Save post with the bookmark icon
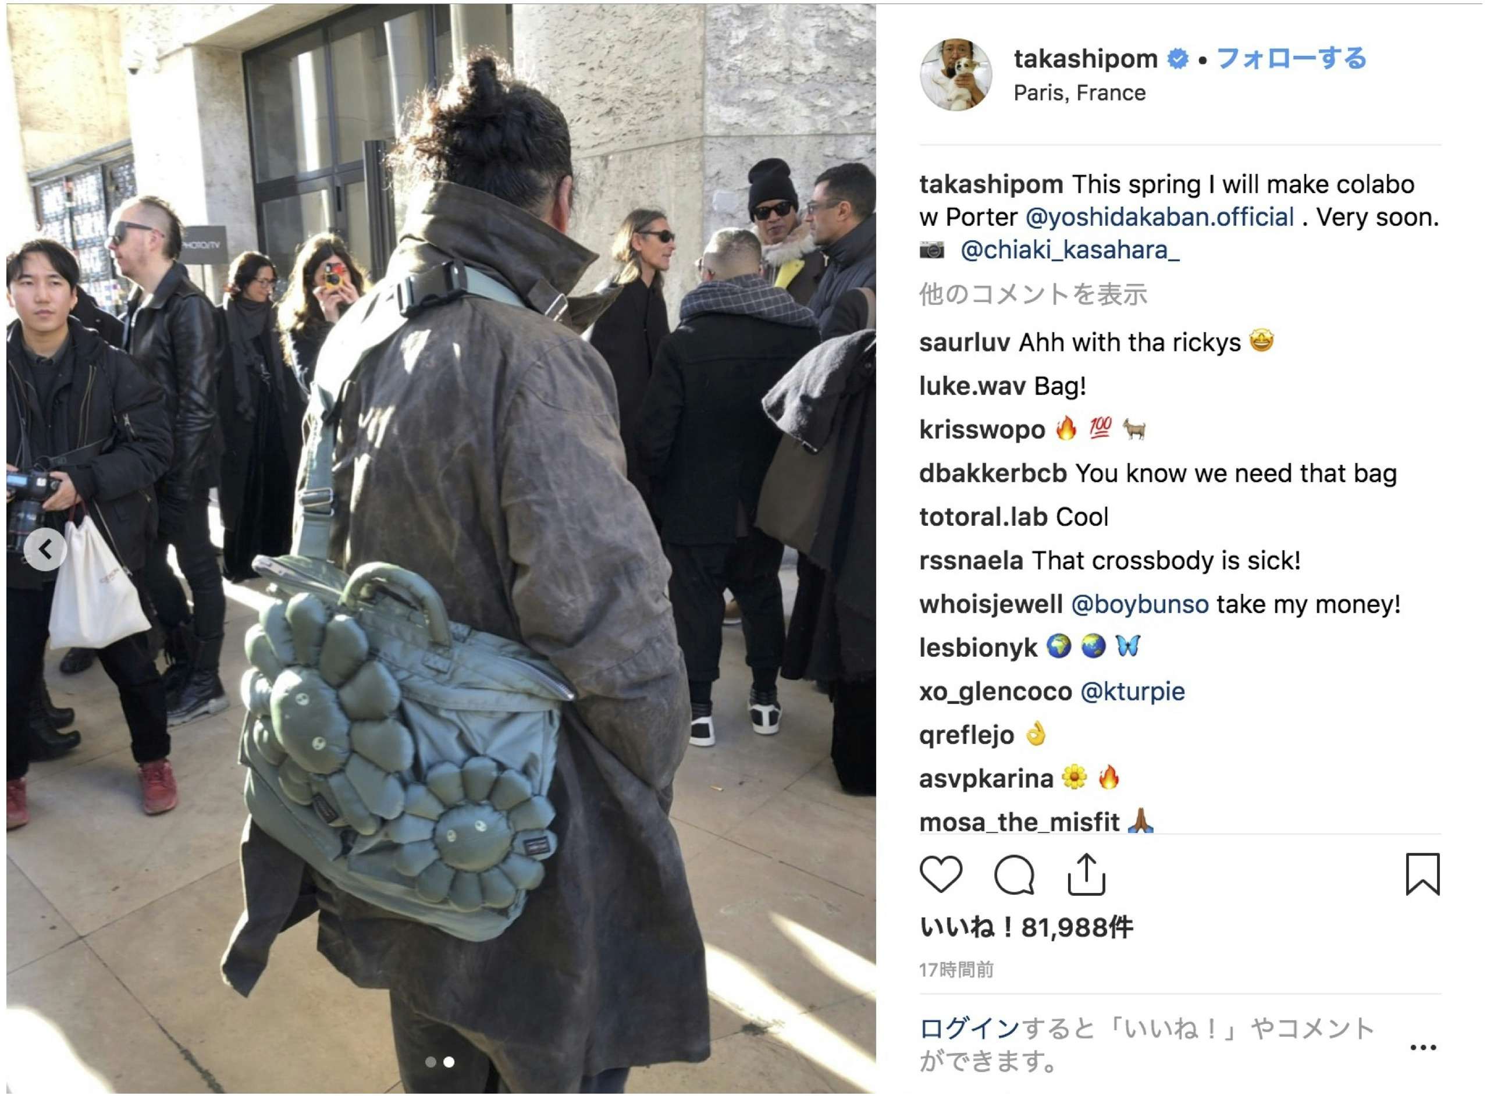 click(1422, 874)
